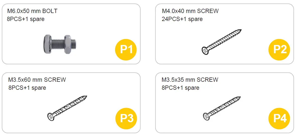Click the "M3.5x60 mm SCREW" label
296x134 pixels.
click(37, 80)
